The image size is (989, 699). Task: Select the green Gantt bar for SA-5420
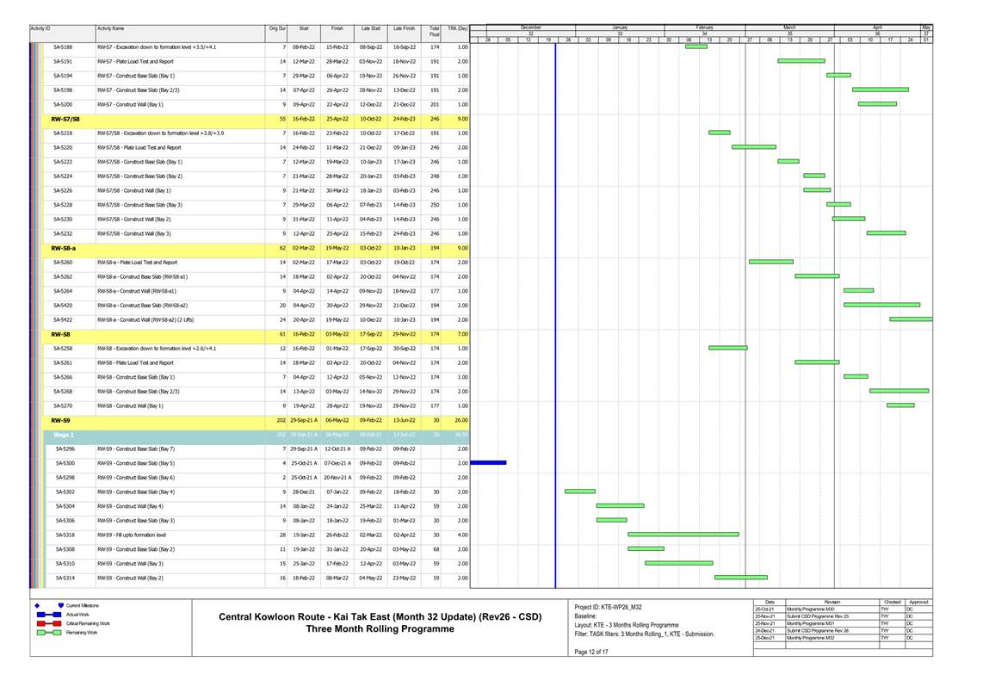(881, 305)
